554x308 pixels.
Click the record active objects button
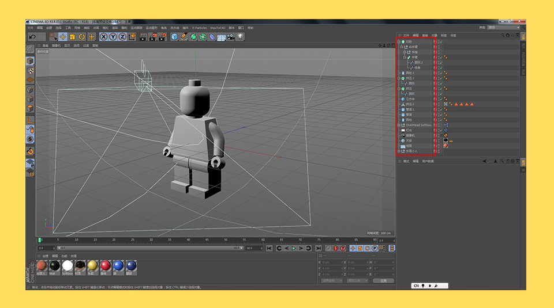tap(328, 249)
